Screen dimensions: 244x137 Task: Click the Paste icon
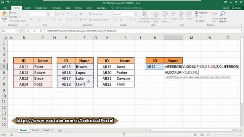(4, 15)
